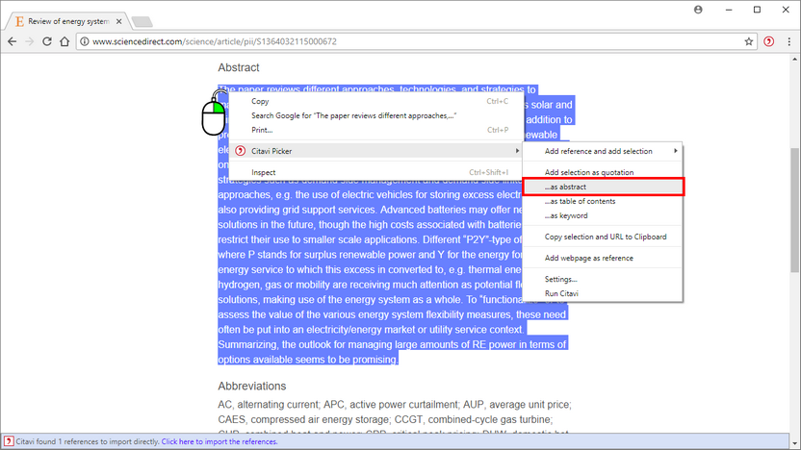Click the 'Abbreviations' heading text
This screenshot has height=450, width=801.
coord(252,387)
